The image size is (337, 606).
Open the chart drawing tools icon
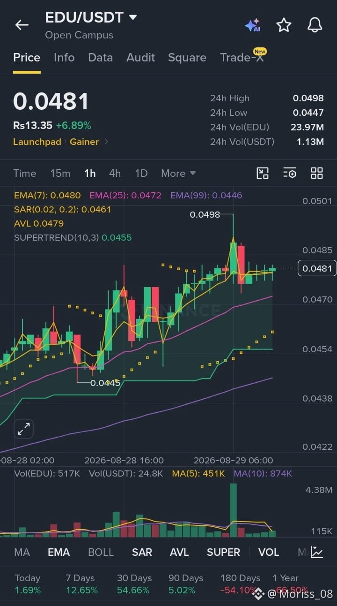[x=263, y=173]
